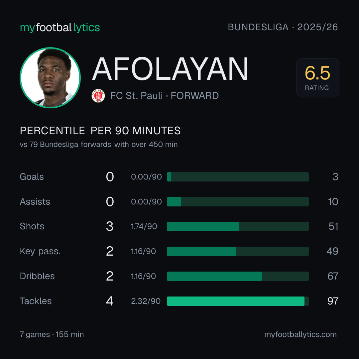Click the Assists percentile bar
The width and height of the screenshot is (359, 359).
click(x=238, y=202)
